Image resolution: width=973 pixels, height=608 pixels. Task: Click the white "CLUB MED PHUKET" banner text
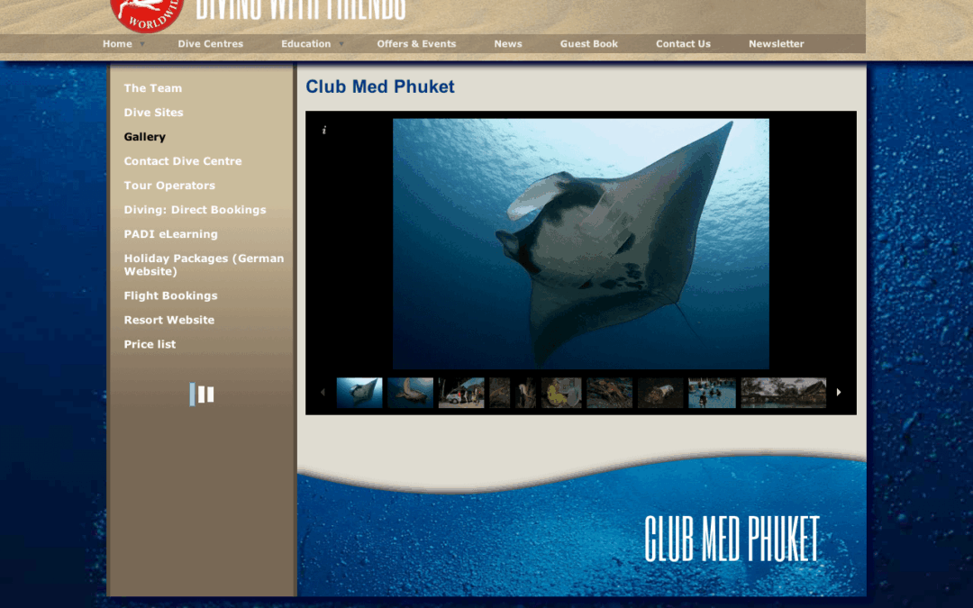click(x=732, y=539)
